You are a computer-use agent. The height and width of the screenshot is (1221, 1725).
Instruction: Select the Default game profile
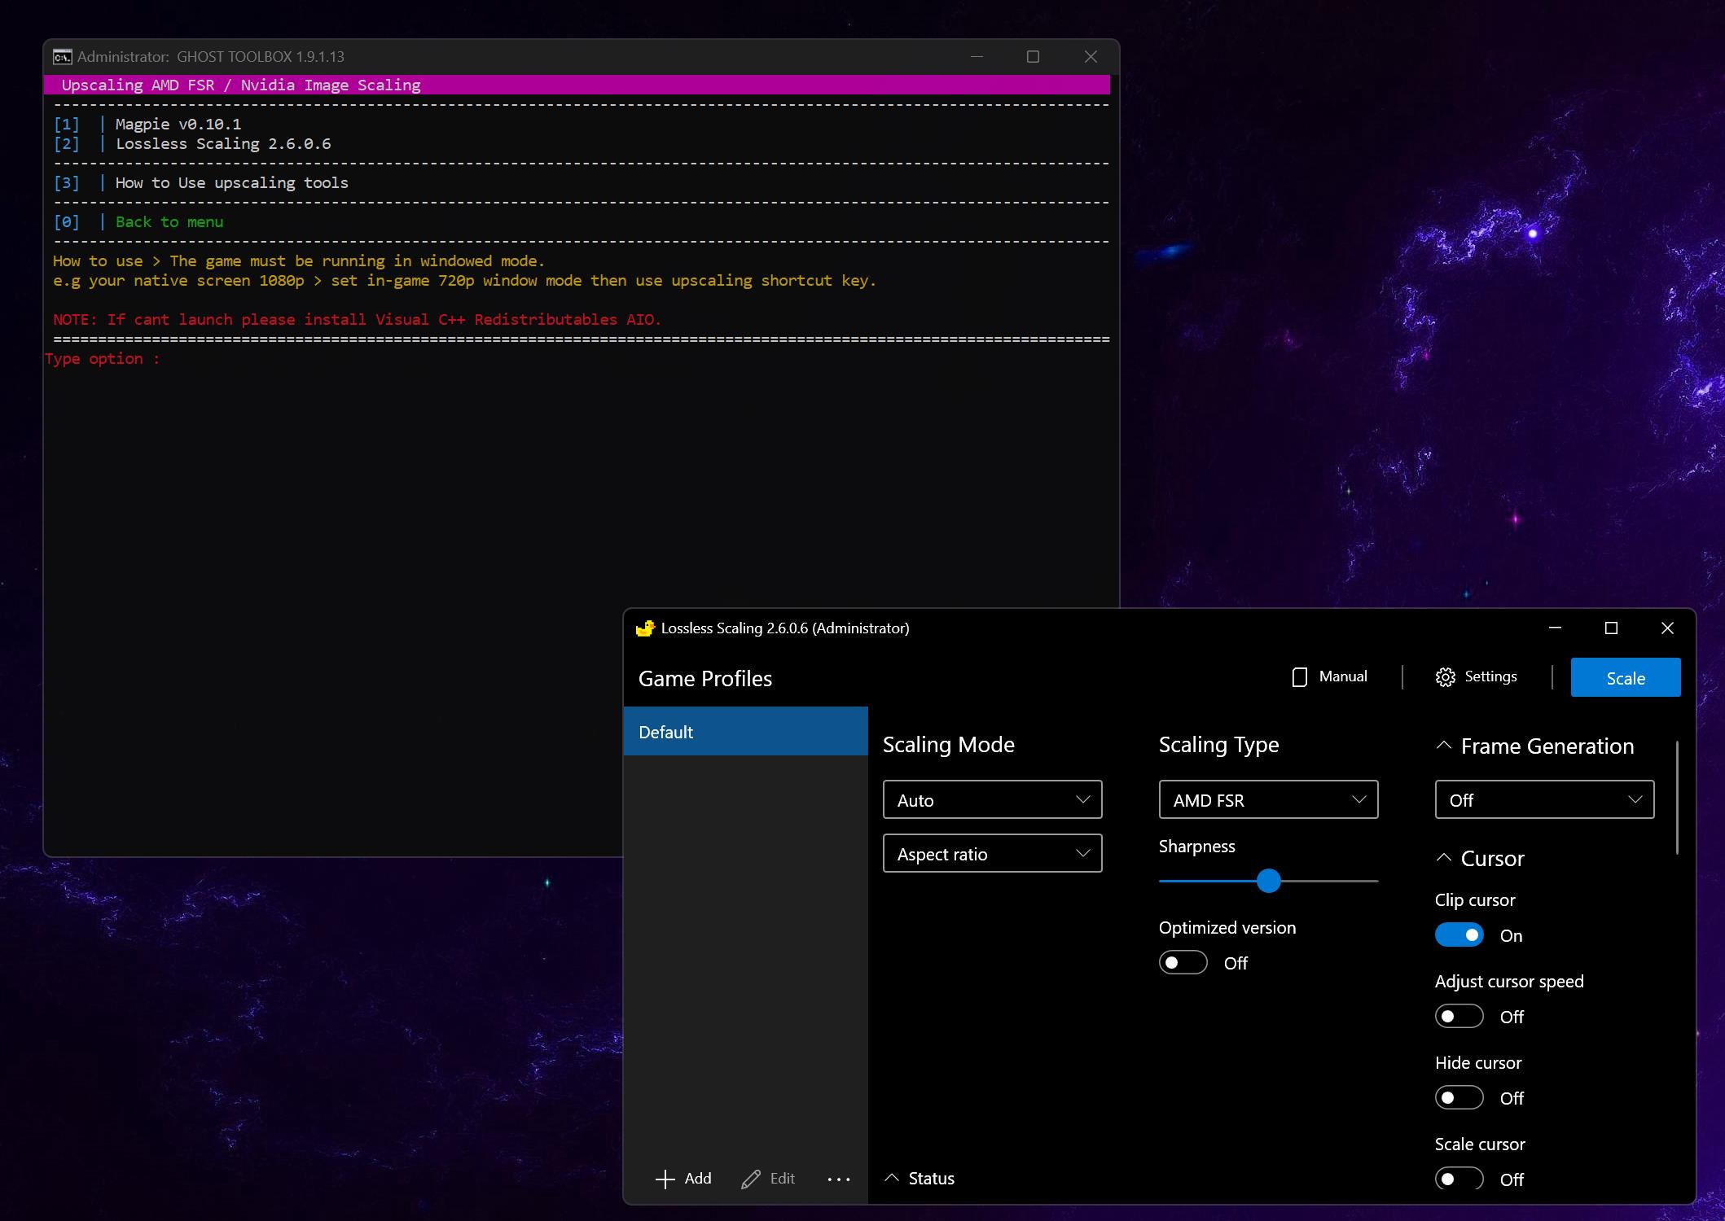click(746, 732)
